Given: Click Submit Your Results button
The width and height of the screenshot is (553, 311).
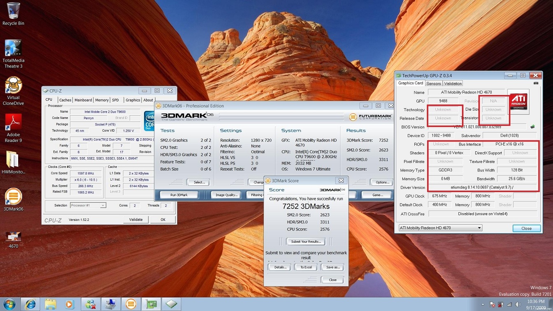Looking at the screenshot, I should 306,241.
